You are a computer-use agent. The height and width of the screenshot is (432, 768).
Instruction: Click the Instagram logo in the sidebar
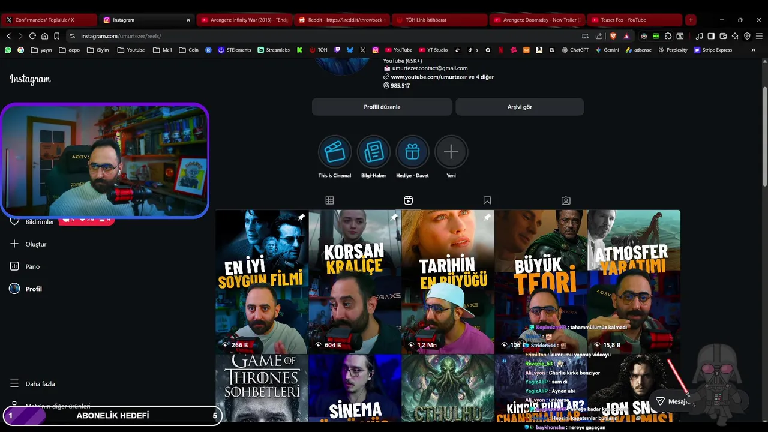coord(30,79)
